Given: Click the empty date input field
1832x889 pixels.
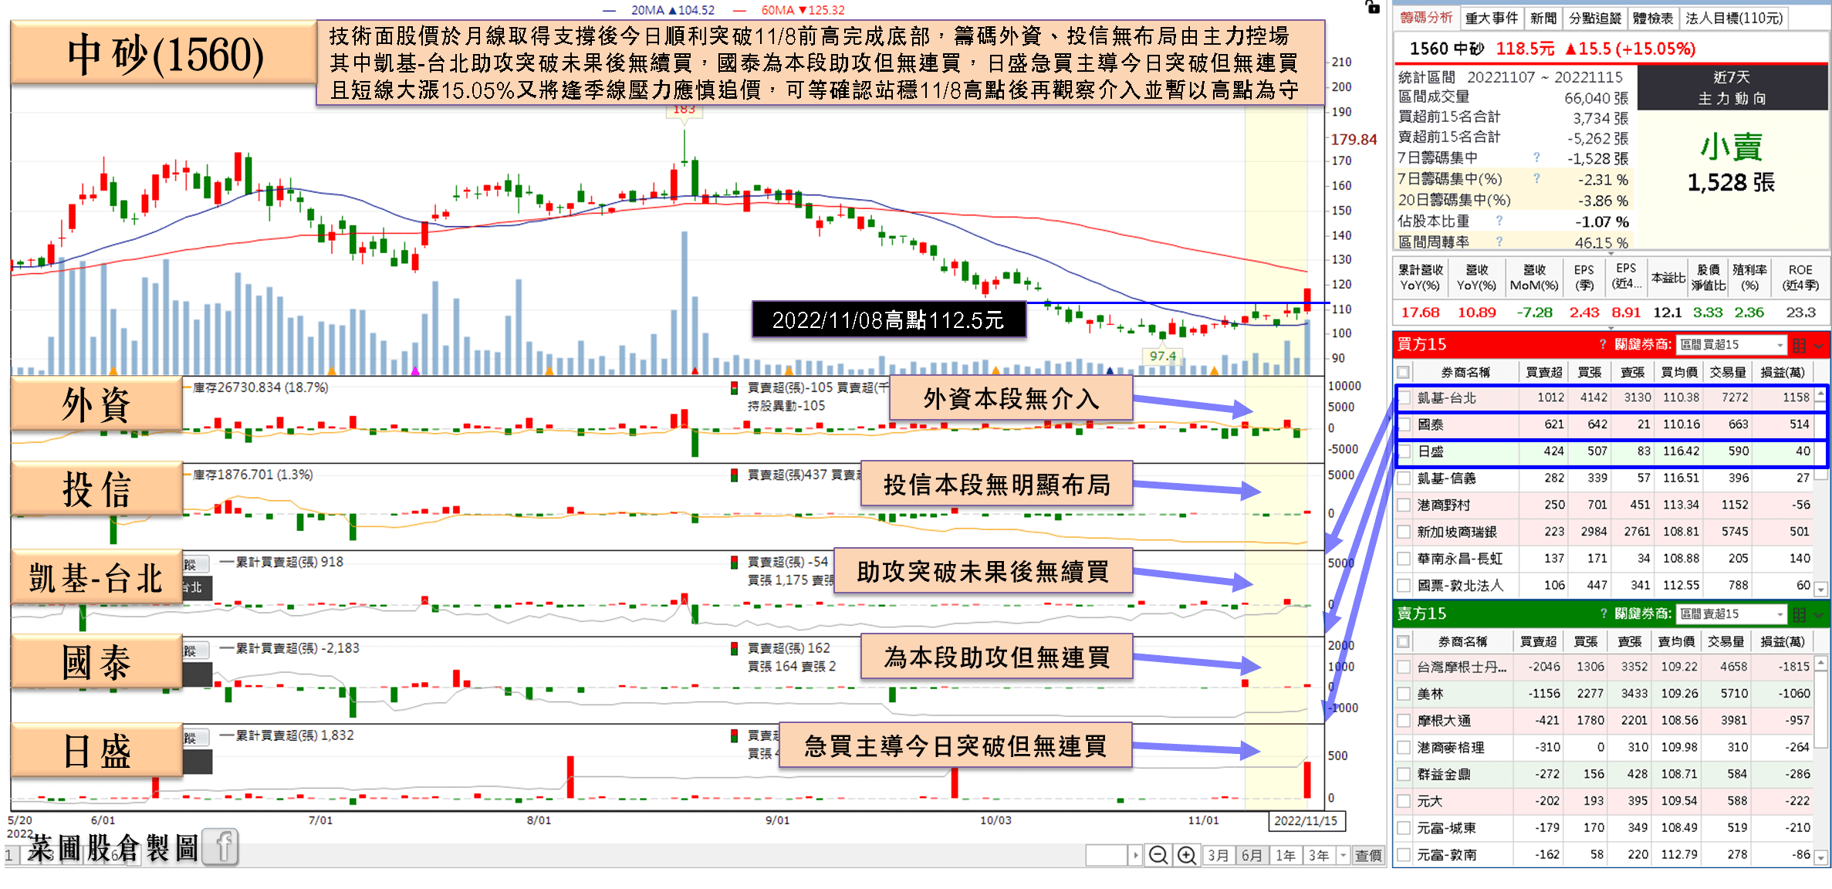Looking at the screenshot, I should point(1107,855).
